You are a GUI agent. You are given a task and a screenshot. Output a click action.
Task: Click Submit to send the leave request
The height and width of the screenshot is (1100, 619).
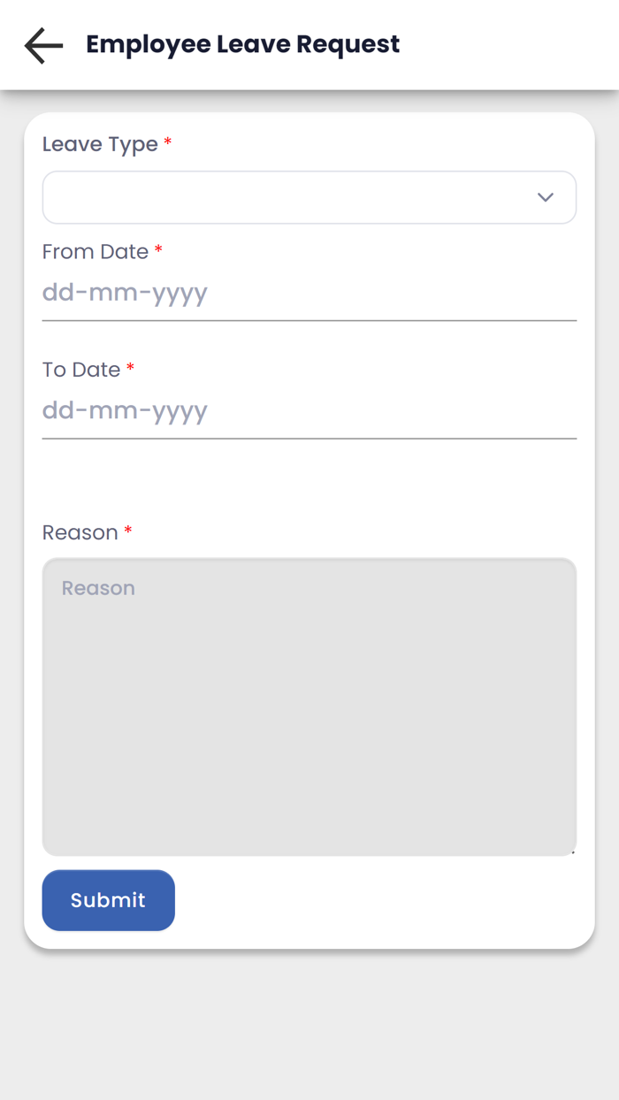(108, 899)
